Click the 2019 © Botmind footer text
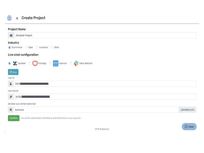The width and height of the screenshot is (204, 153). pyautogui.click(x=102, y=129)
